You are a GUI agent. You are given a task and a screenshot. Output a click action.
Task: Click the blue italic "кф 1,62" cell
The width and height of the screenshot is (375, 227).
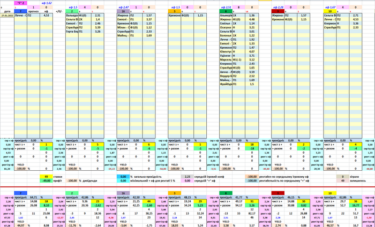(47, 3)
